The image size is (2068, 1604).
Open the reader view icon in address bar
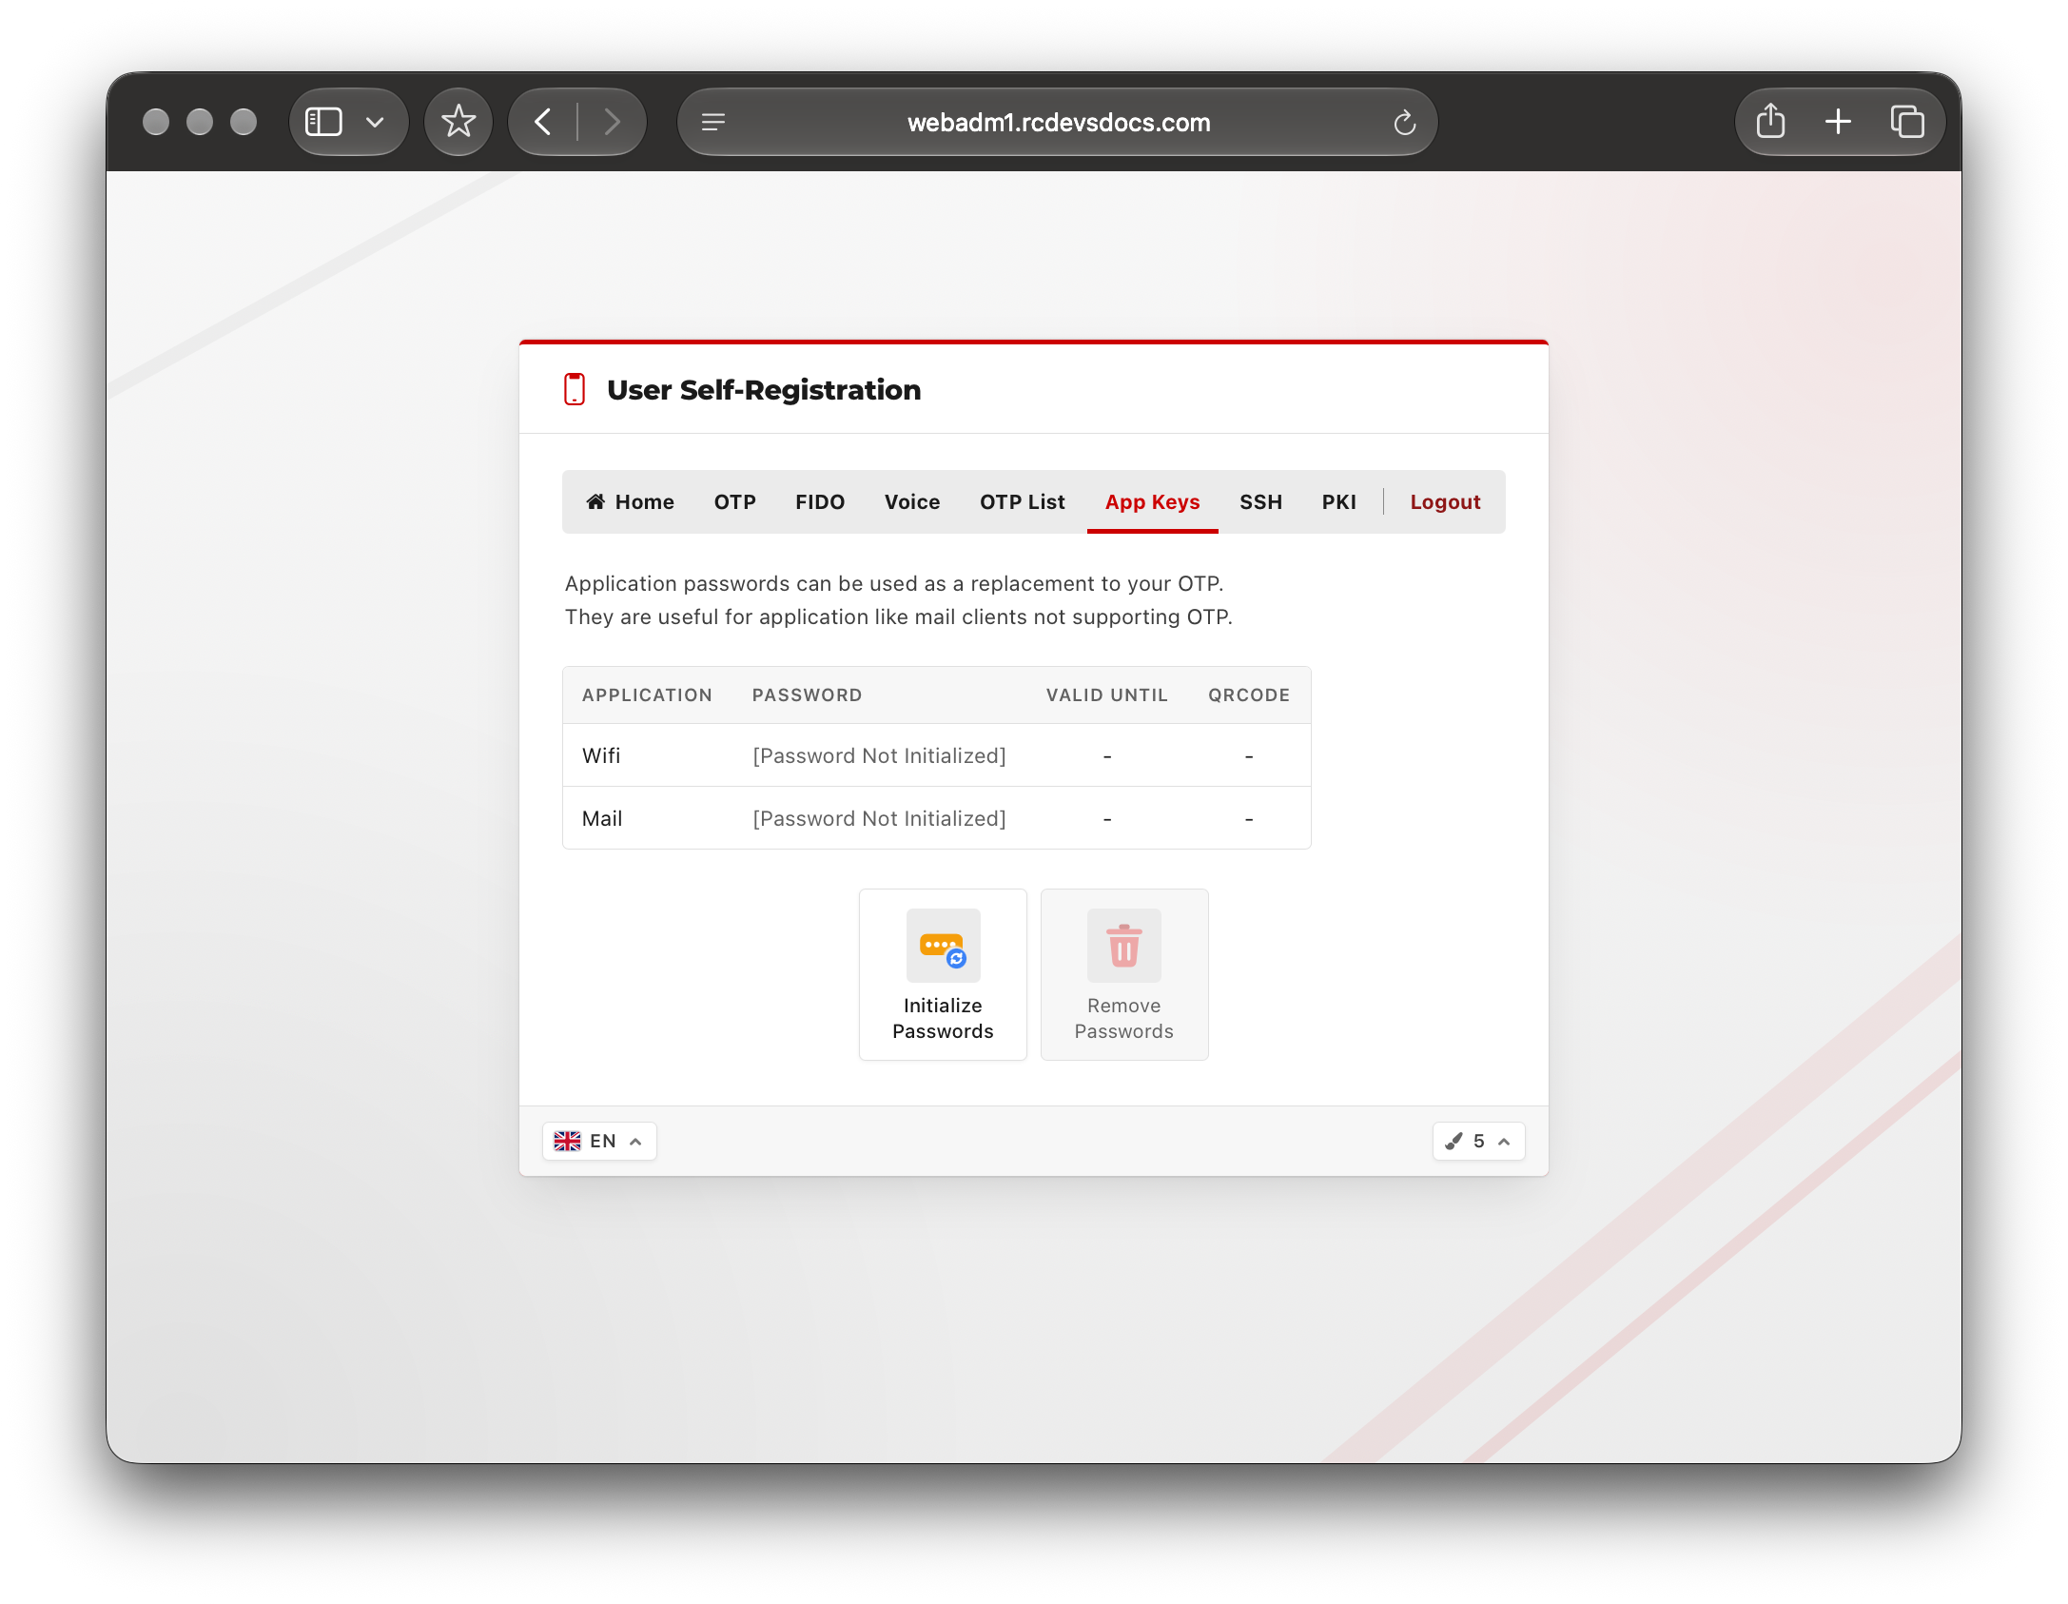click(x=713, y=122)
